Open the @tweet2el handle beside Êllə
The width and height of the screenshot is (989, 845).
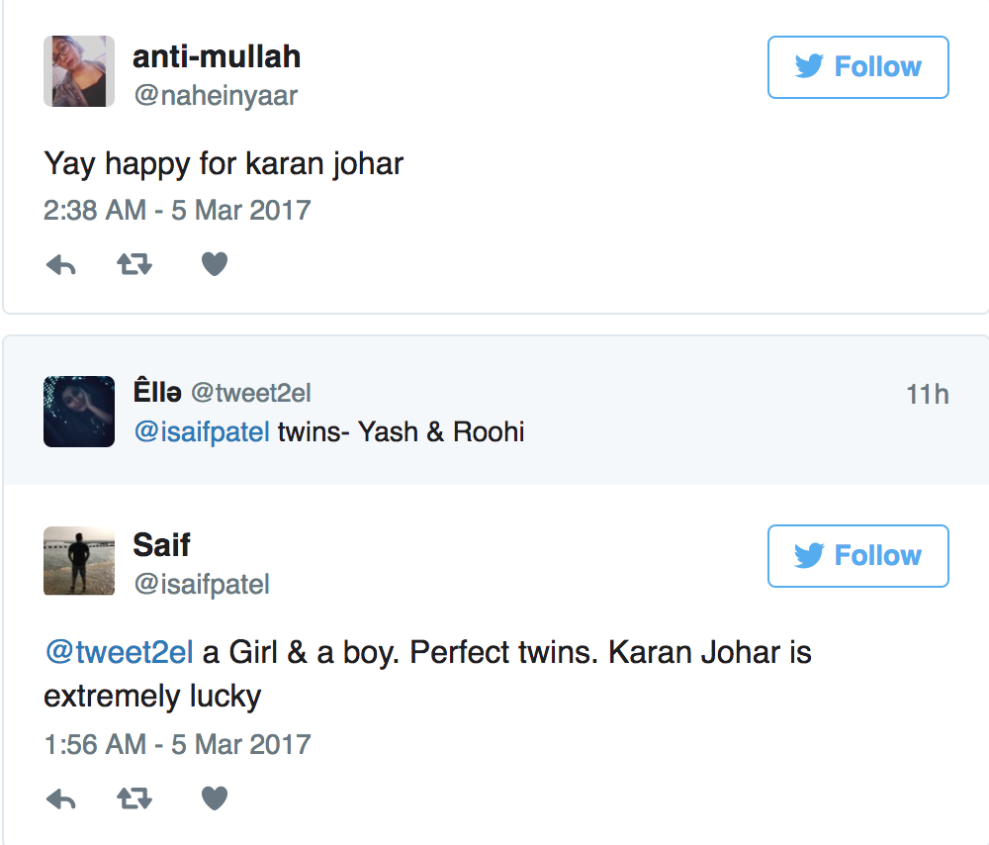tap(250, 394)
